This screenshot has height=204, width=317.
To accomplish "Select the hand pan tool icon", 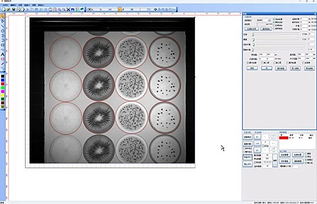I will [x=50, y=9].
